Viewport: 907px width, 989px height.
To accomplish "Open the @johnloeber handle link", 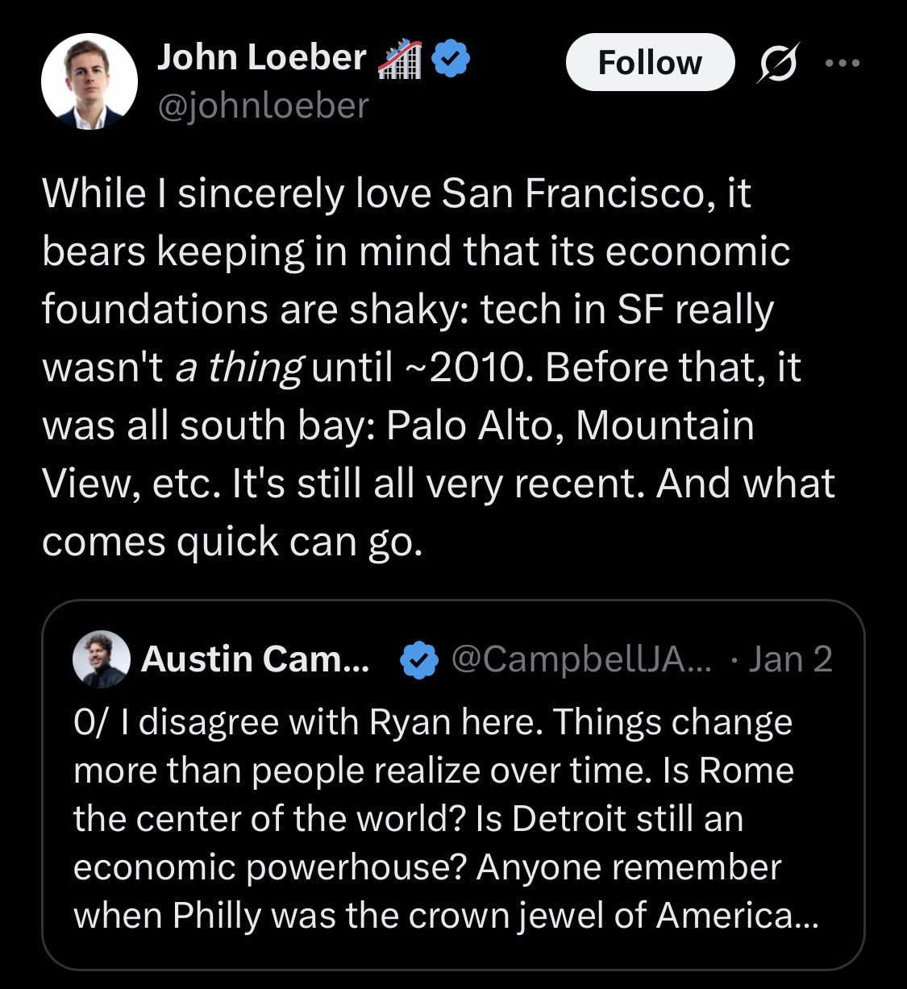I will [x=262, y=105].
